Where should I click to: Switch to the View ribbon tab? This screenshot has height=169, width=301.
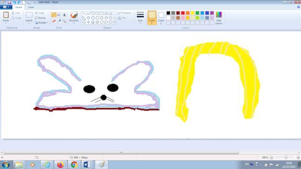[x=31, y=7]
